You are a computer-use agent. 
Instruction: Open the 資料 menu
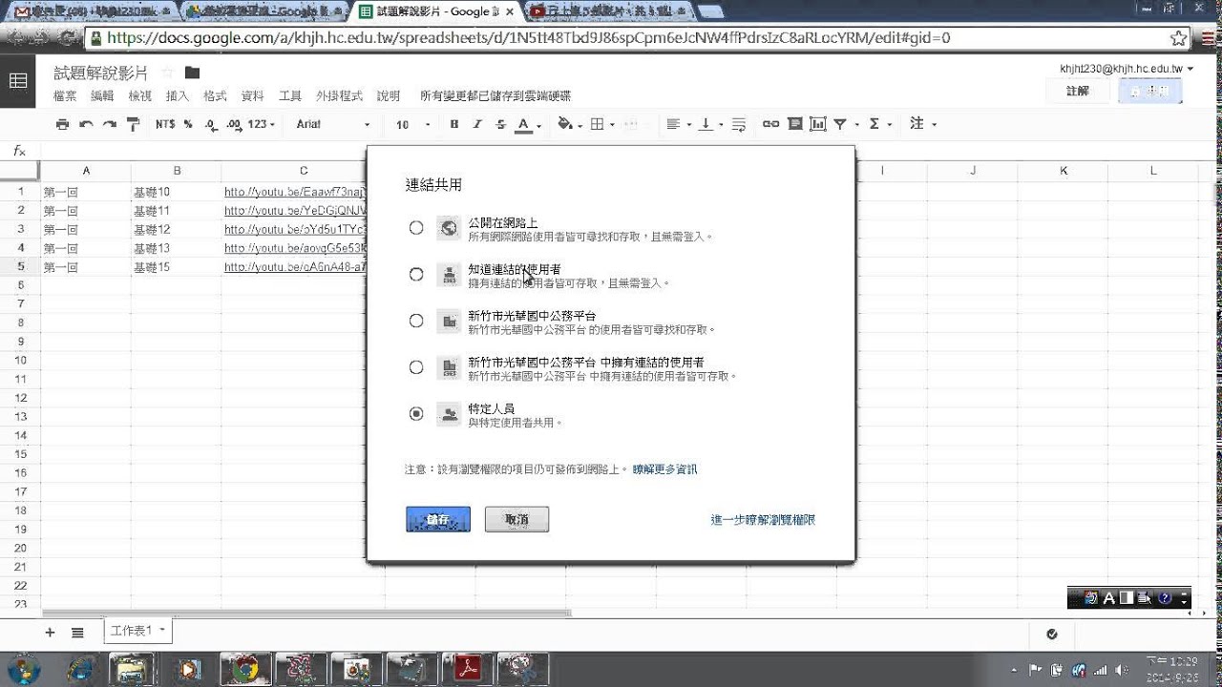[x=252, y=96]
